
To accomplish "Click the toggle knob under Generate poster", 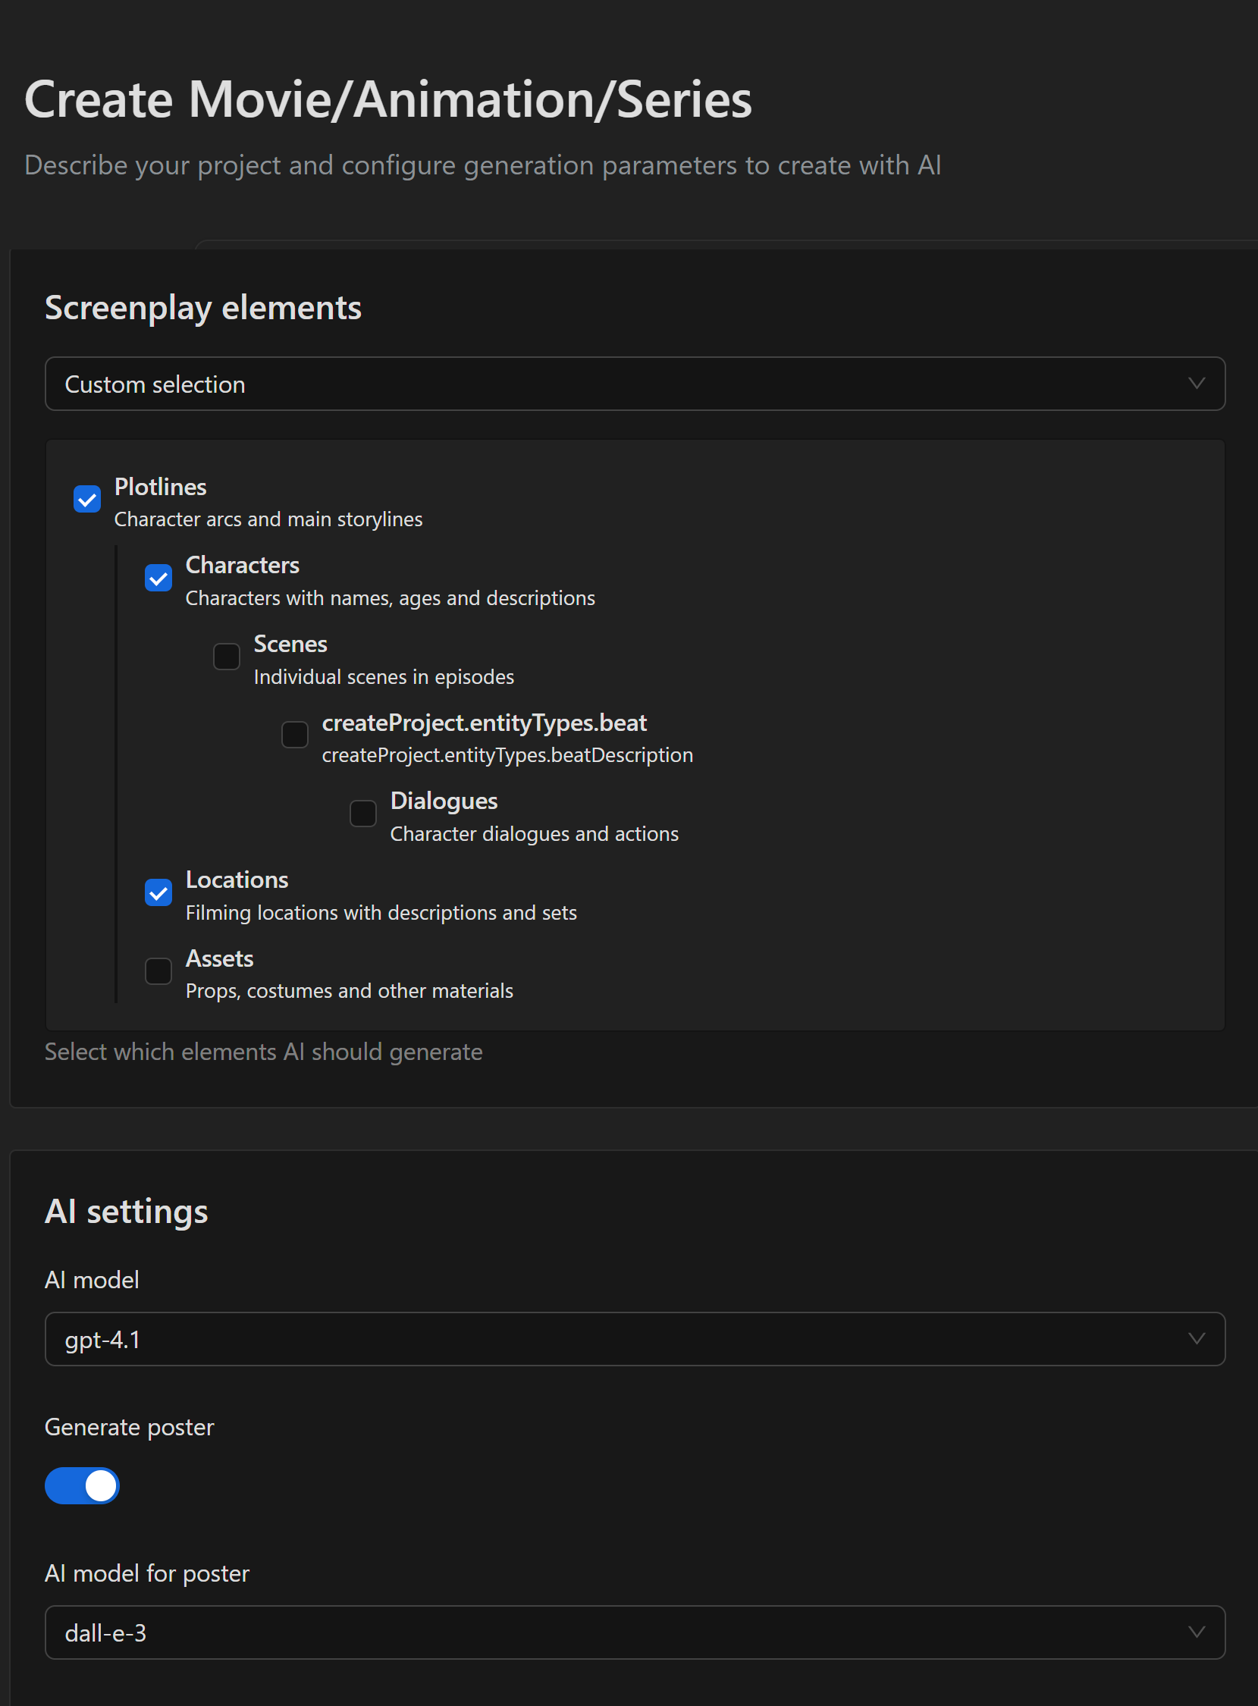I will [100, 1485].
